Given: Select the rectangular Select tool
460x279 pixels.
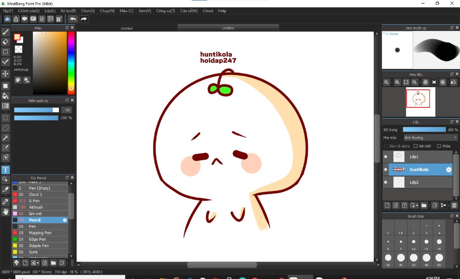Looking at the screenshot, I should pos(5,118).
